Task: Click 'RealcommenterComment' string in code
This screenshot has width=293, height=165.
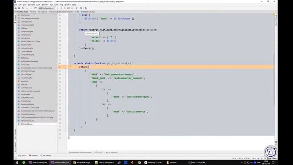Action: pyautogui.click(x=119, y=74)
